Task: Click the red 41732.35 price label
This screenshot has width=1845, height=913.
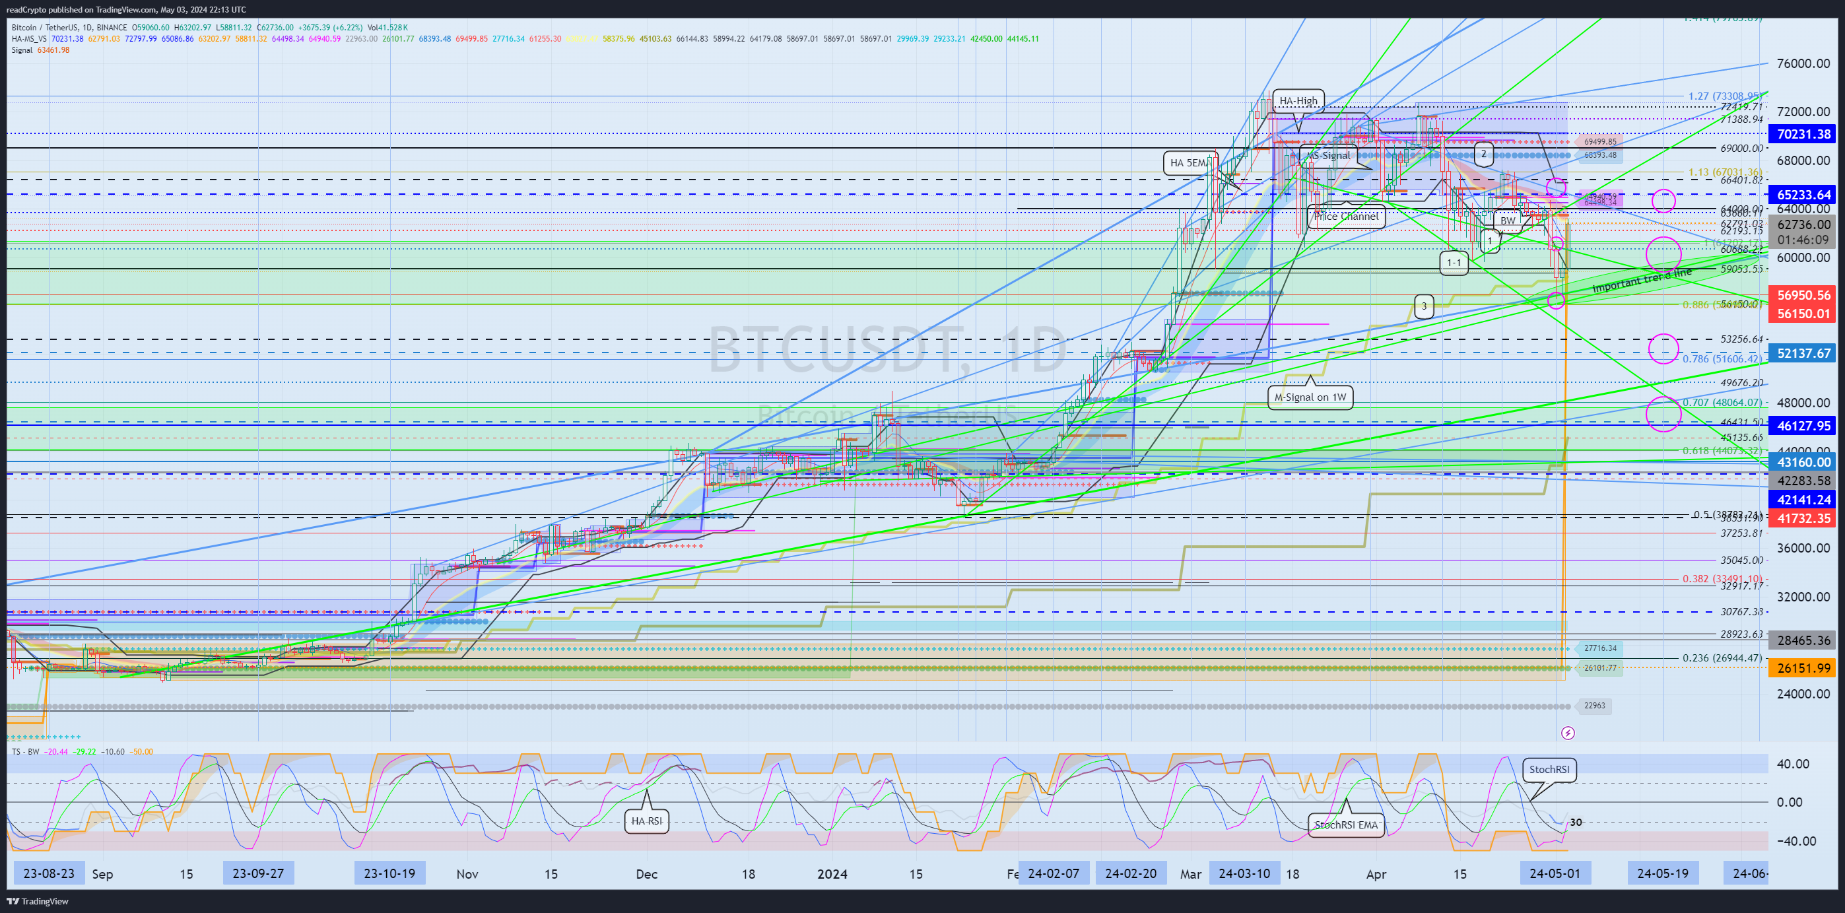Action: tap(1803, 518)
